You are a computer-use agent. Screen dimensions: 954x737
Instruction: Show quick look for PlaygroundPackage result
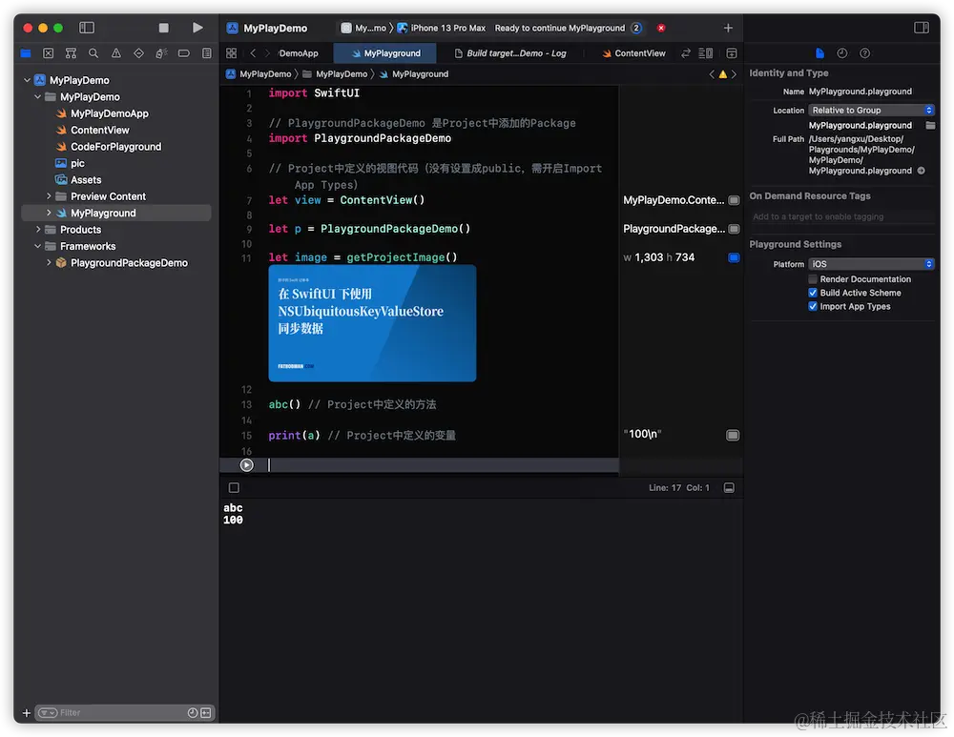pos(734,229)
